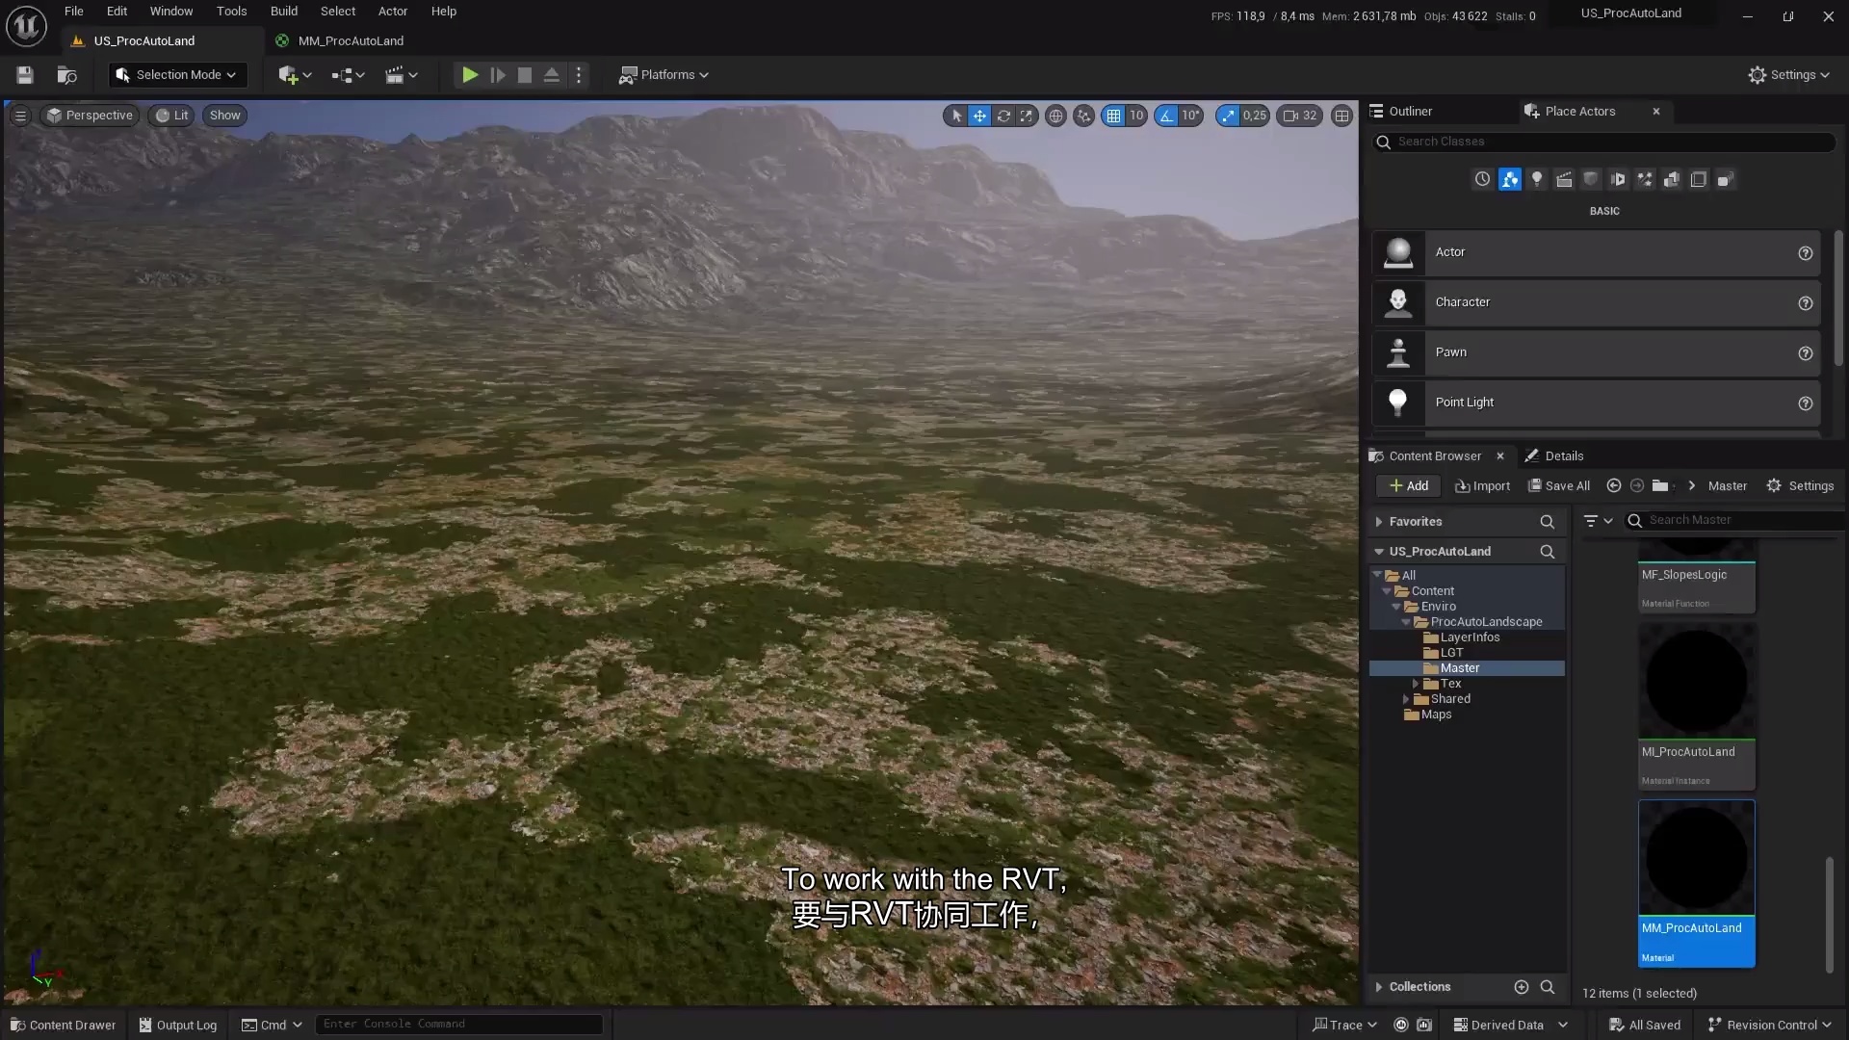
Task: Toggle snap to grid in the viewport
Action: [x=1114, y=116]
